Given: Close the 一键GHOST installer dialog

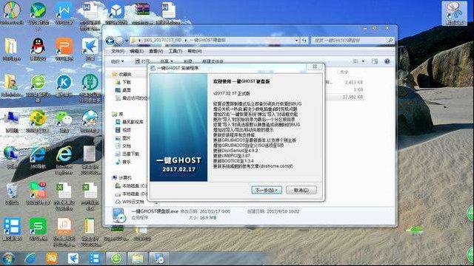Looking at the screenshot, I should 314,66.
